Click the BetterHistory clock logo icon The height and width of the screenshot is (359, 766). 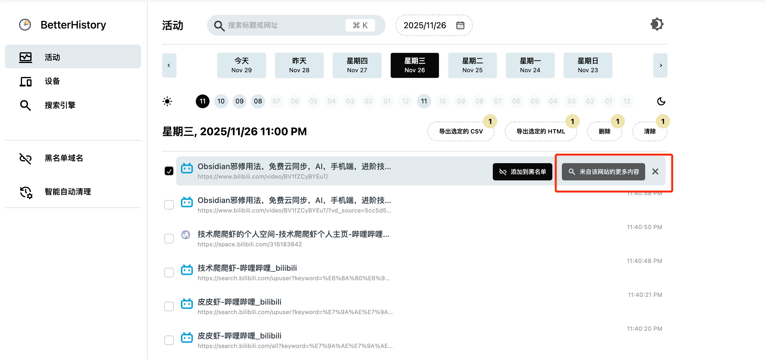click(25, 25)
